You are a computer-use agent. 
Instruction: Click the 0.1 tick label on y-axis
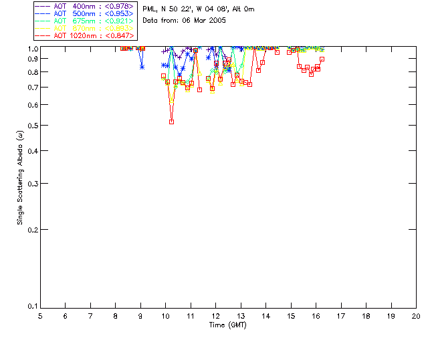click(x=32, y=307)
